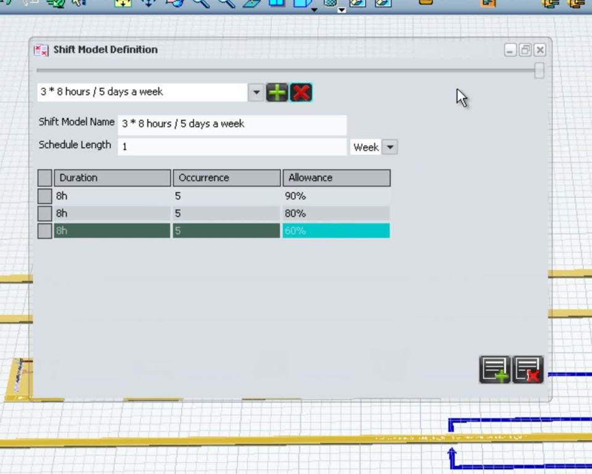Click the Occurrence column header
This screenshot has height=474, width=592.
(x=226, y=178)
